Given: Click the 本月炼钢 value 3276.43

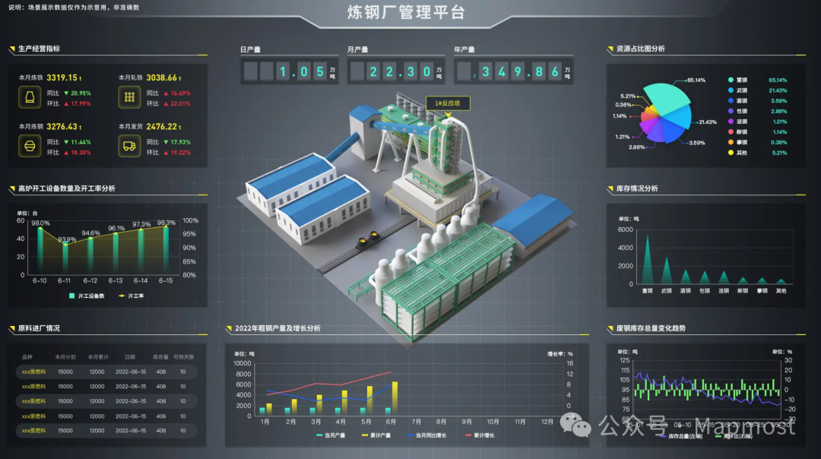Looking at the screenshot, I should coord(62,127).
